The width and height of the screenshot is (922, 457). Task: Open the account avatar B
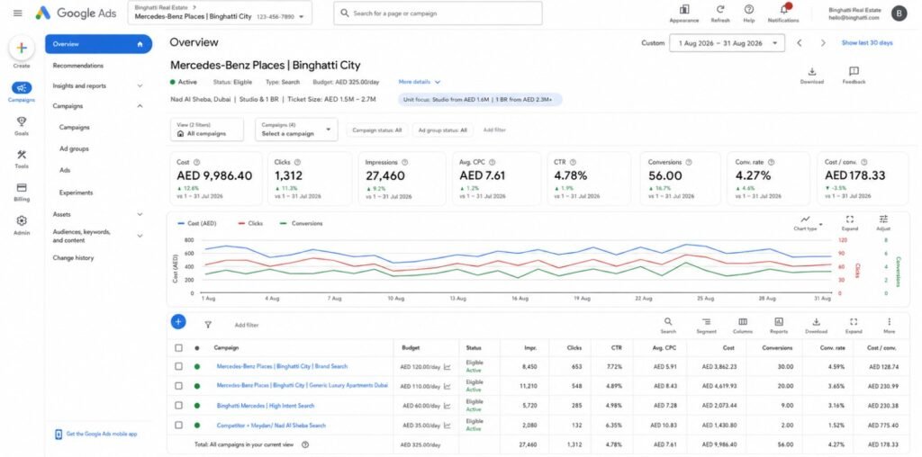click(899, 13)
